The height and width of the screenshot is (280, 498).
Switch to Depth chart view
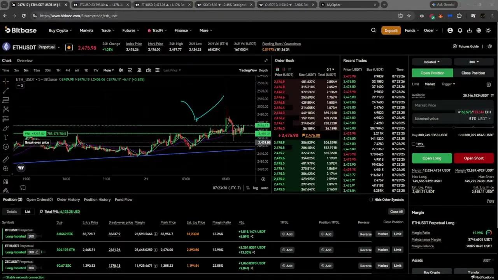point(263,70)
